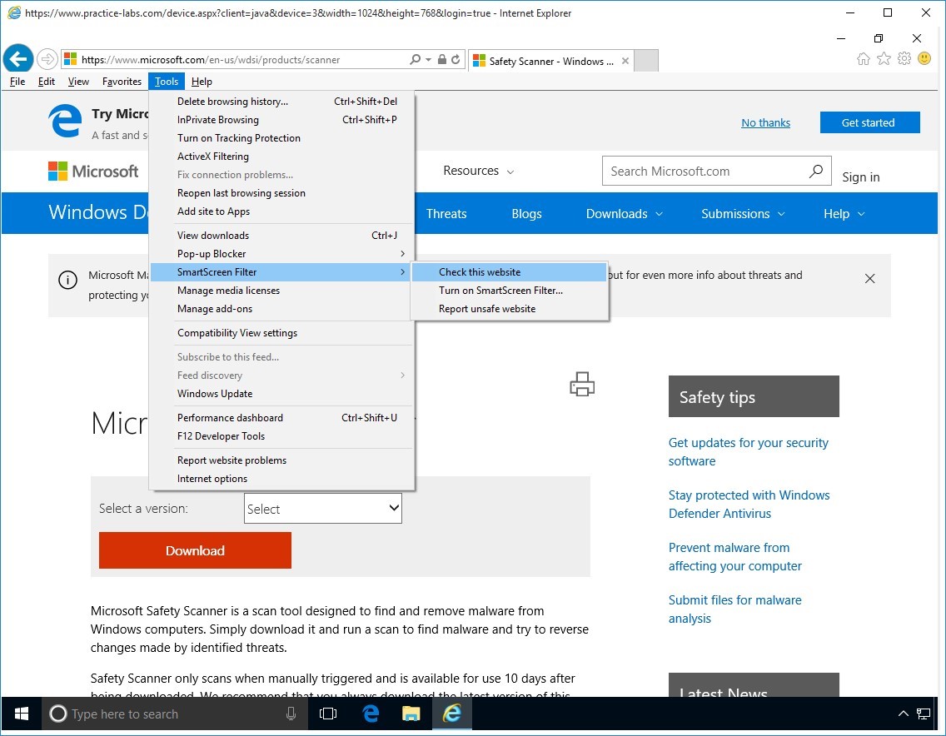Open the Favorites star icon
The width and height of the screenshot is (946, 736).
pyautogui.click(x=884, y=58)
